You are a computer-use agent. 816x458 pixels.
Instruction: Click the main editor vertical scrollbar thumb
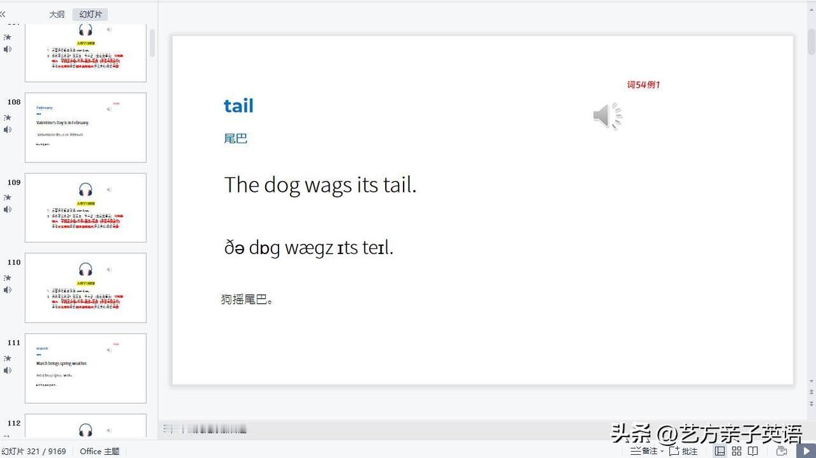coord(812,42)
